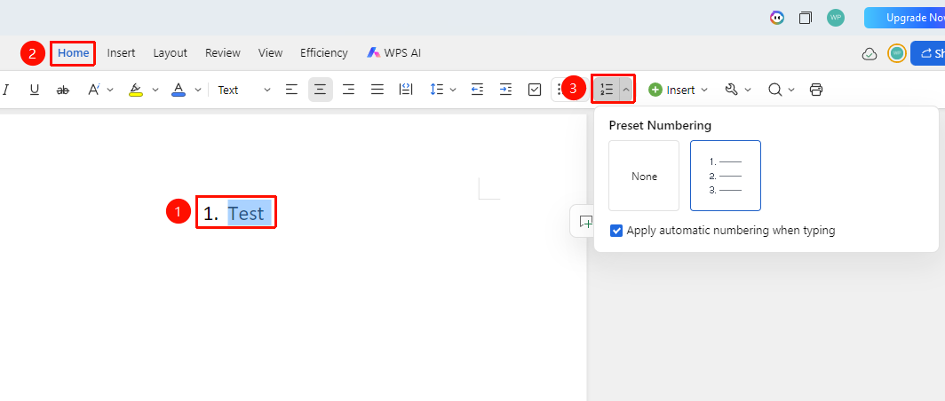Click the selected word Test
This screenshot has width=945, height=401.
point(246,214)
